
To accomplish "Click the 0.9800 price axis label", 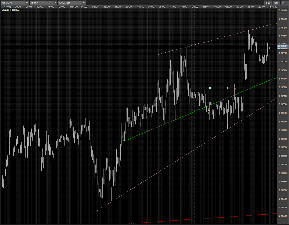I will tap(283, 19).
